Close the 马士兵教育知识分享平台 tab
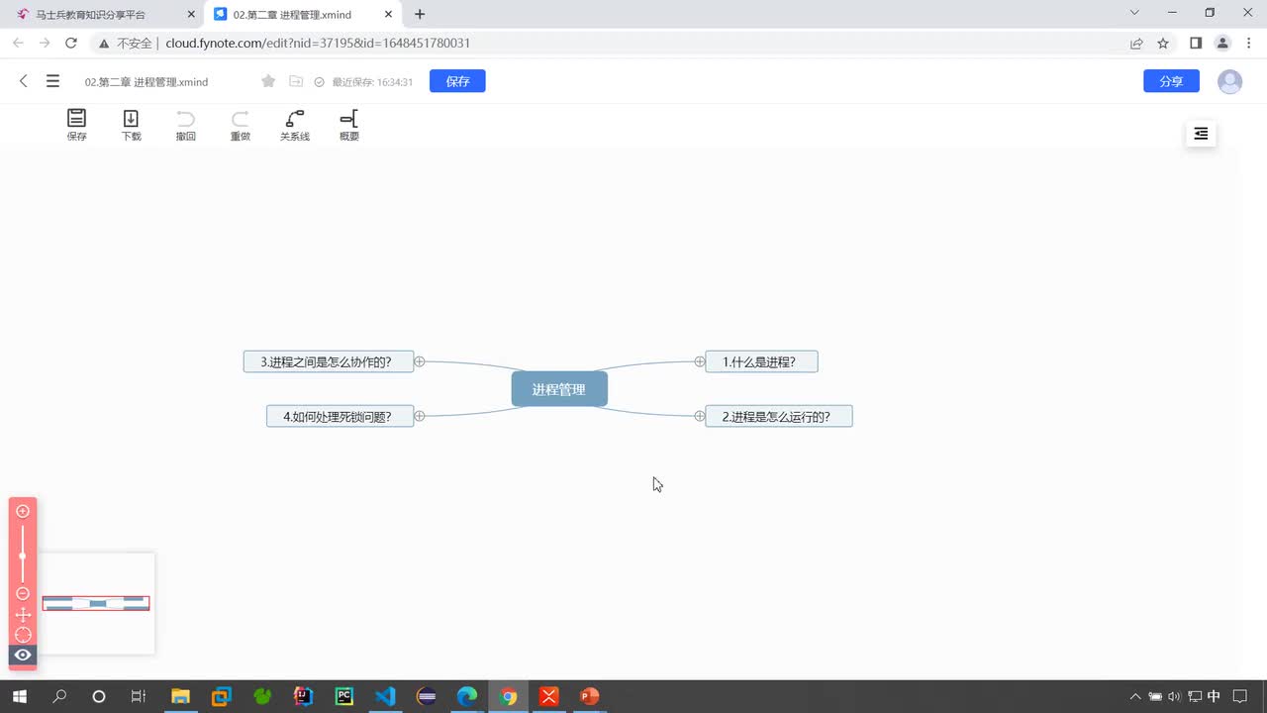Image resolution: width=1267 pixels, height=713 pixels. click(x=191, y=14)
